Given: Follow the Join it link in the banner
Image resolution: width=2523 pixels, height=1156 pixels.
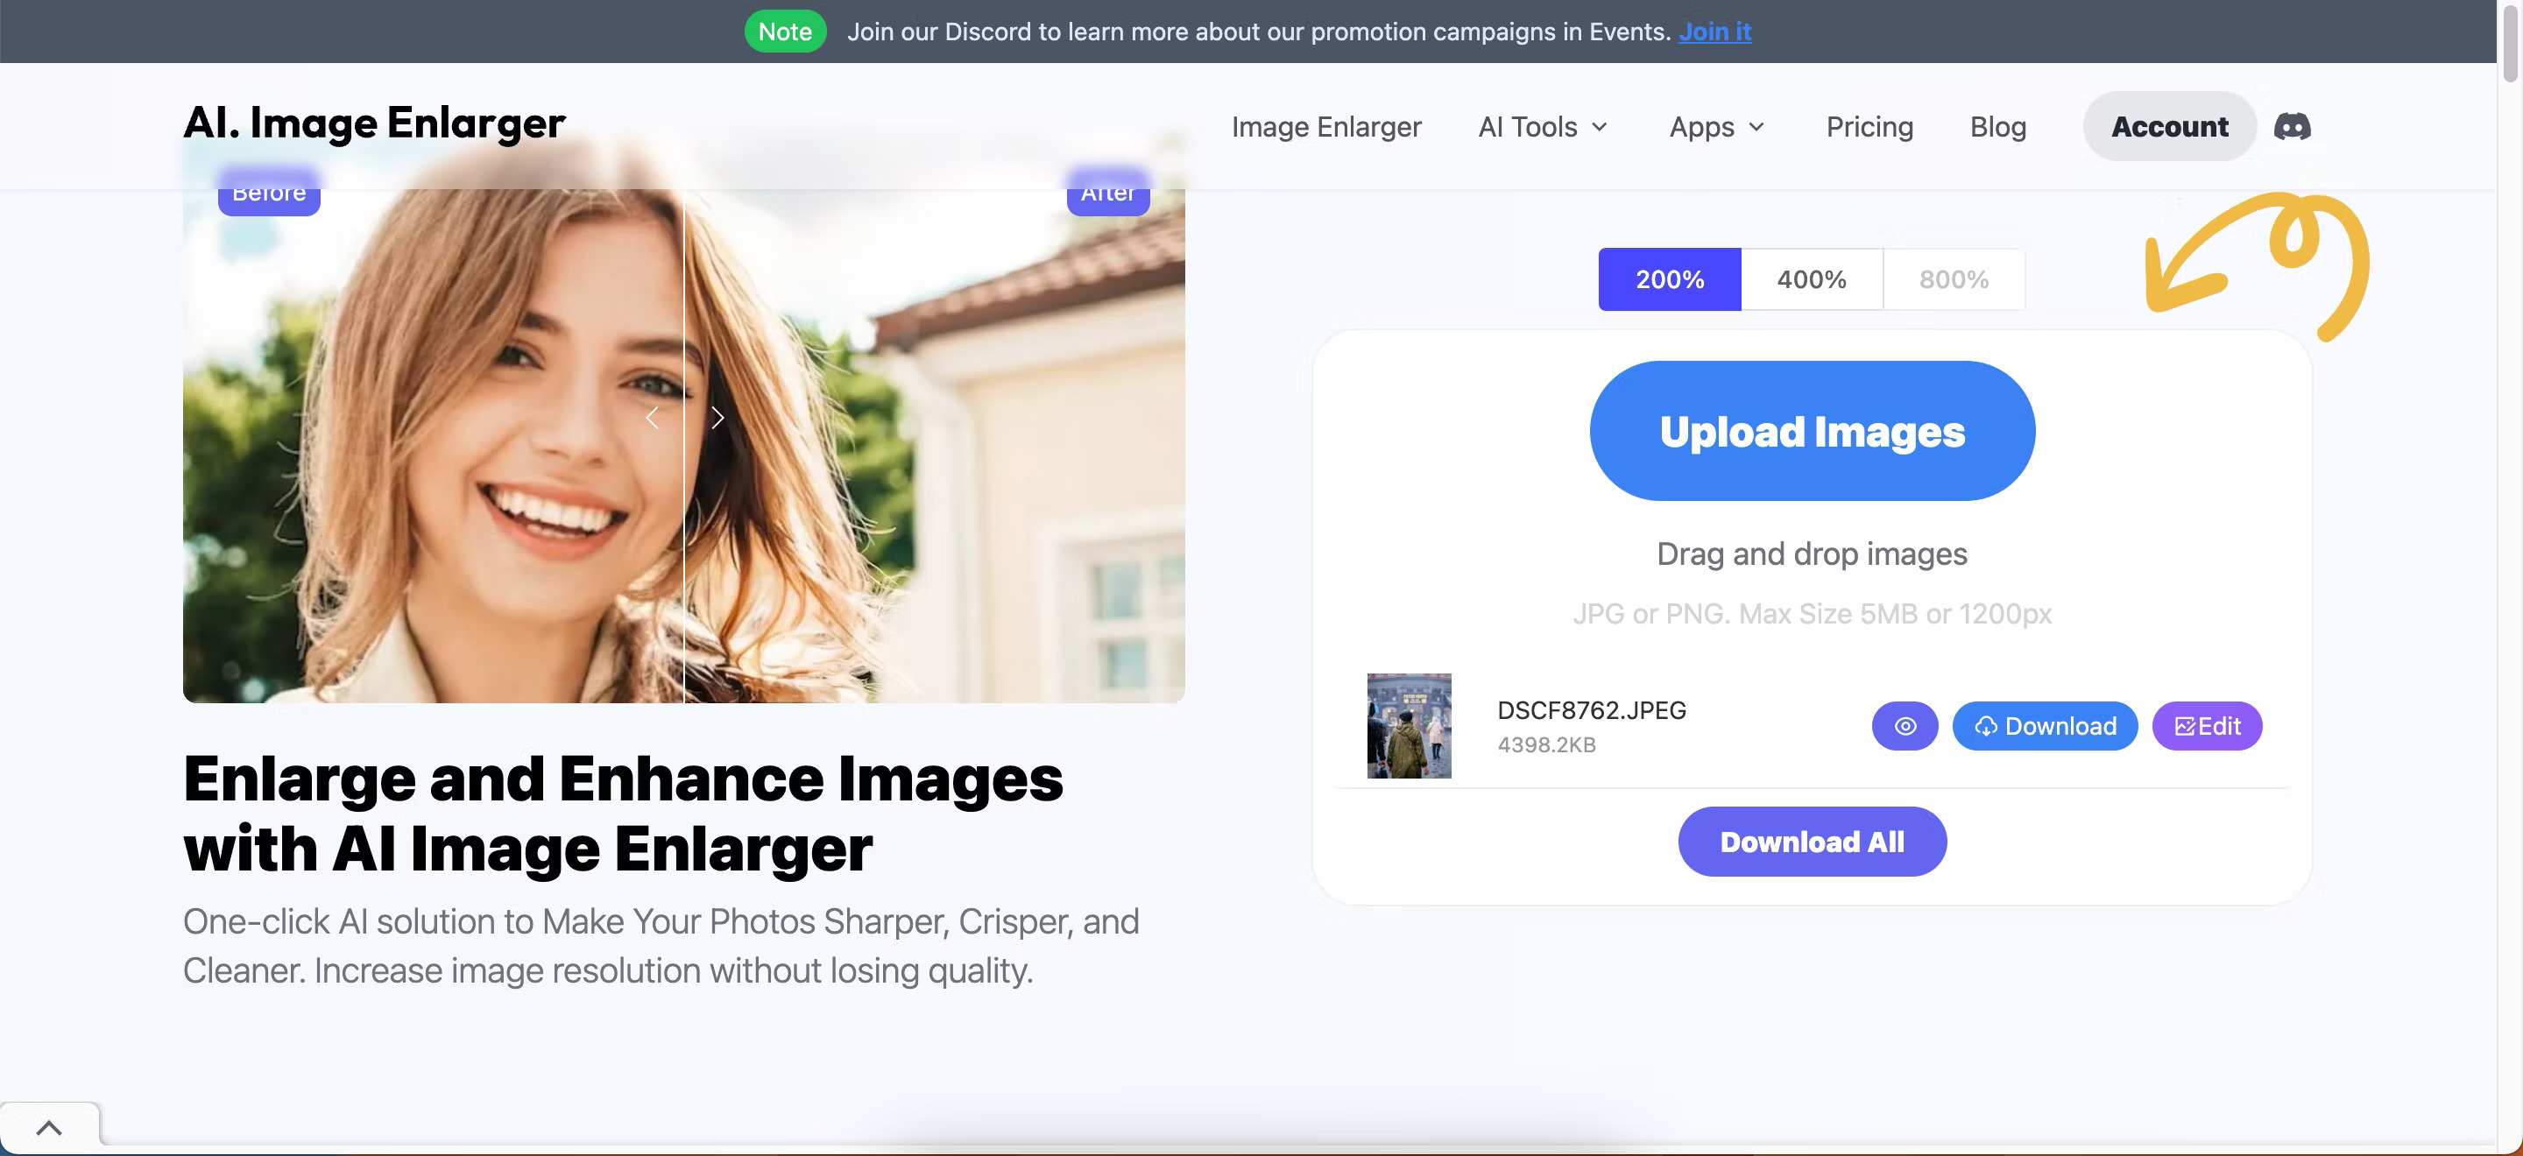Looking at the screenshot, I should pyautogui.click(x=1714, y=31).
